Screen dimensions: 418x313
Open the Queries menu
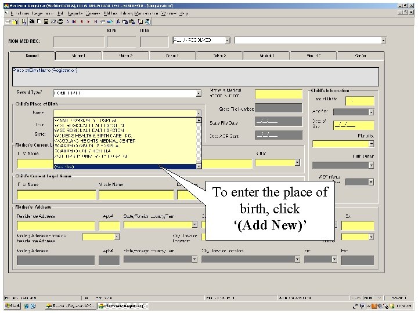[x=93, y=13]
